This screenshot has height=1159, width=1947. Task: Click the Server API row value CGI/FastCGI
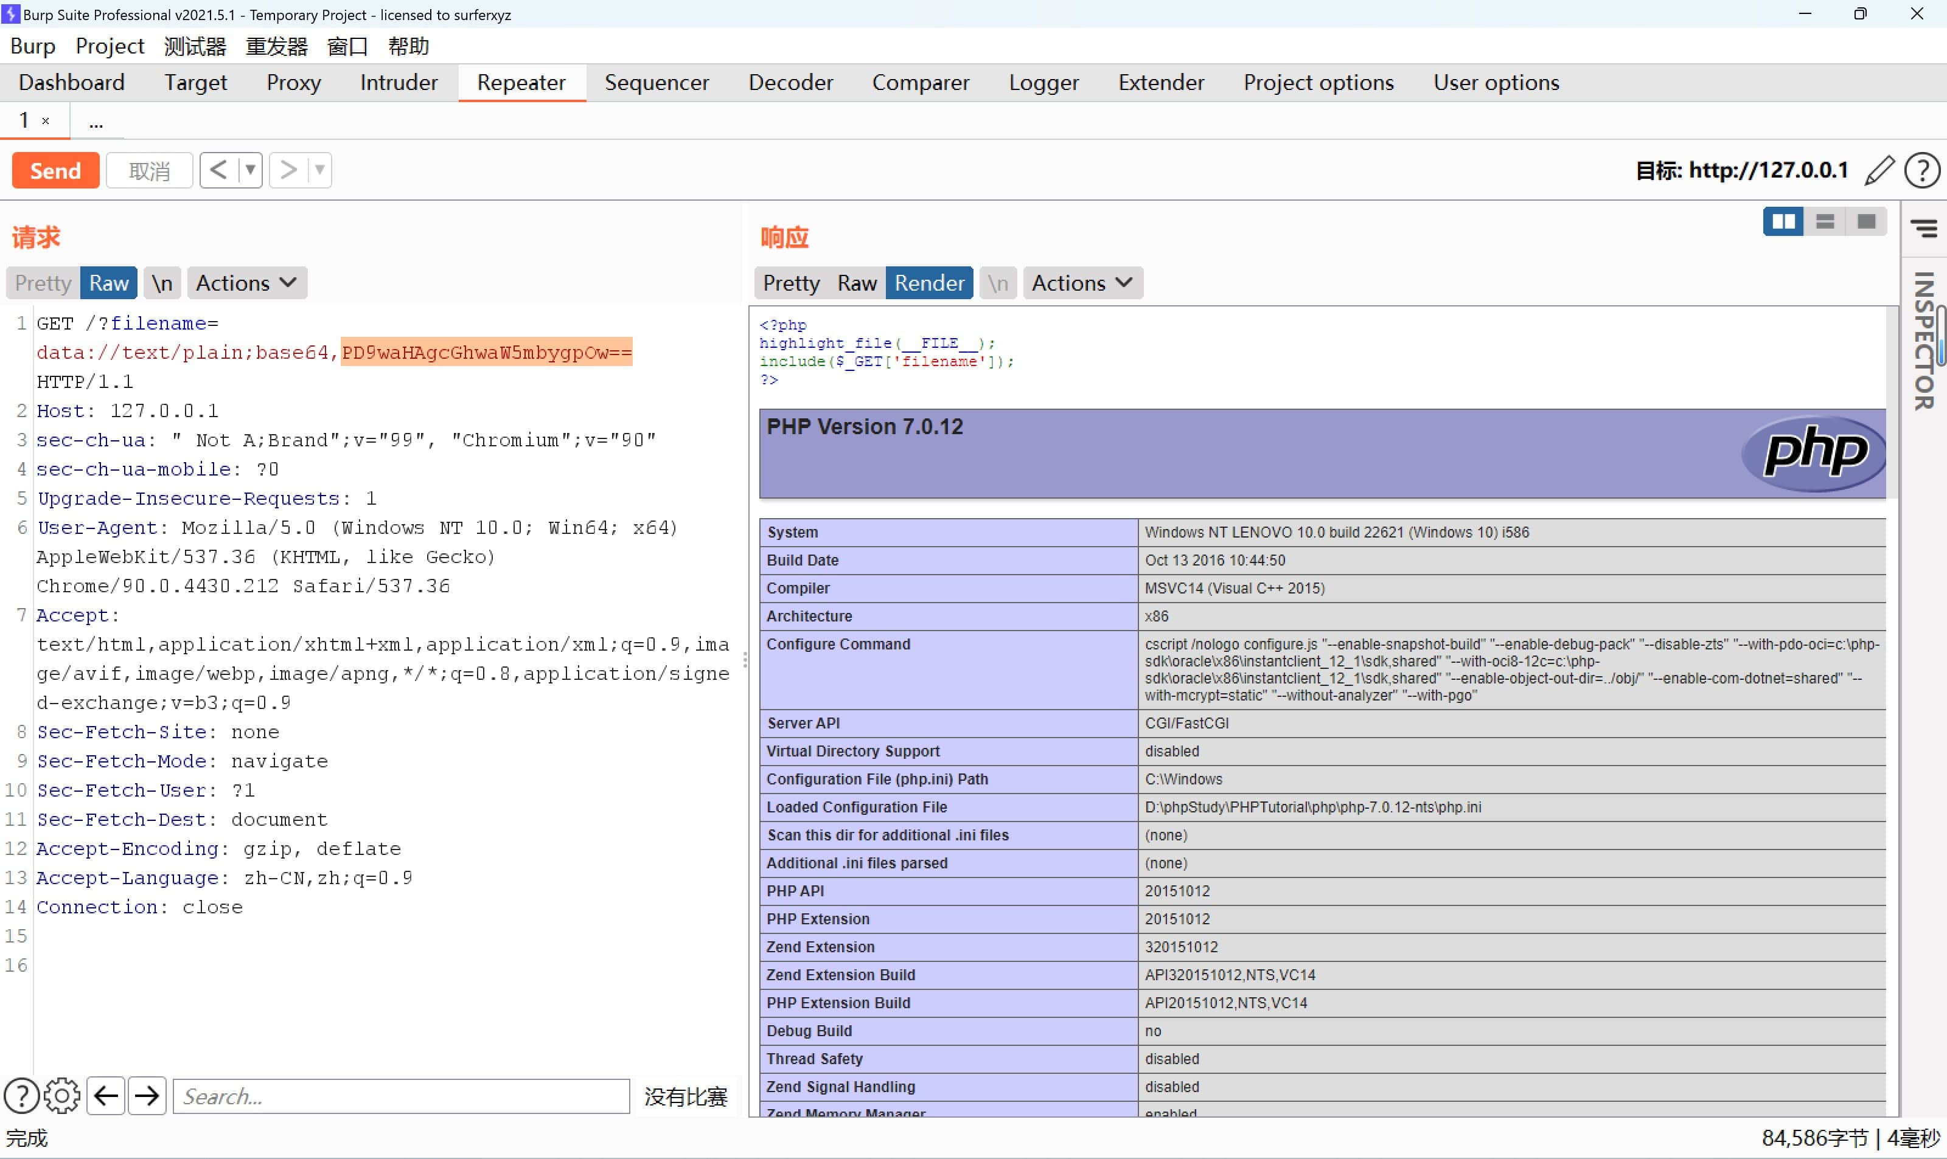pos(1187,723)
